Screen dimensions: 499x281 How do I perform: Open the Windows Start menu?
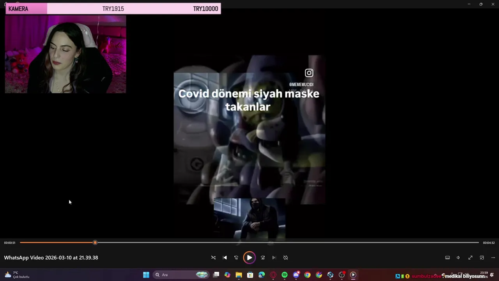[x=146, y=275]
